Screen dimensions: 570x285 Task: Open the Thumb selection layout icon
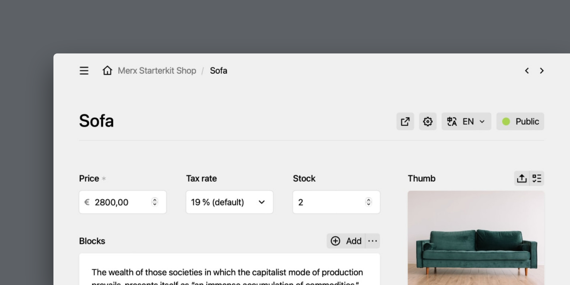[537, 178]
